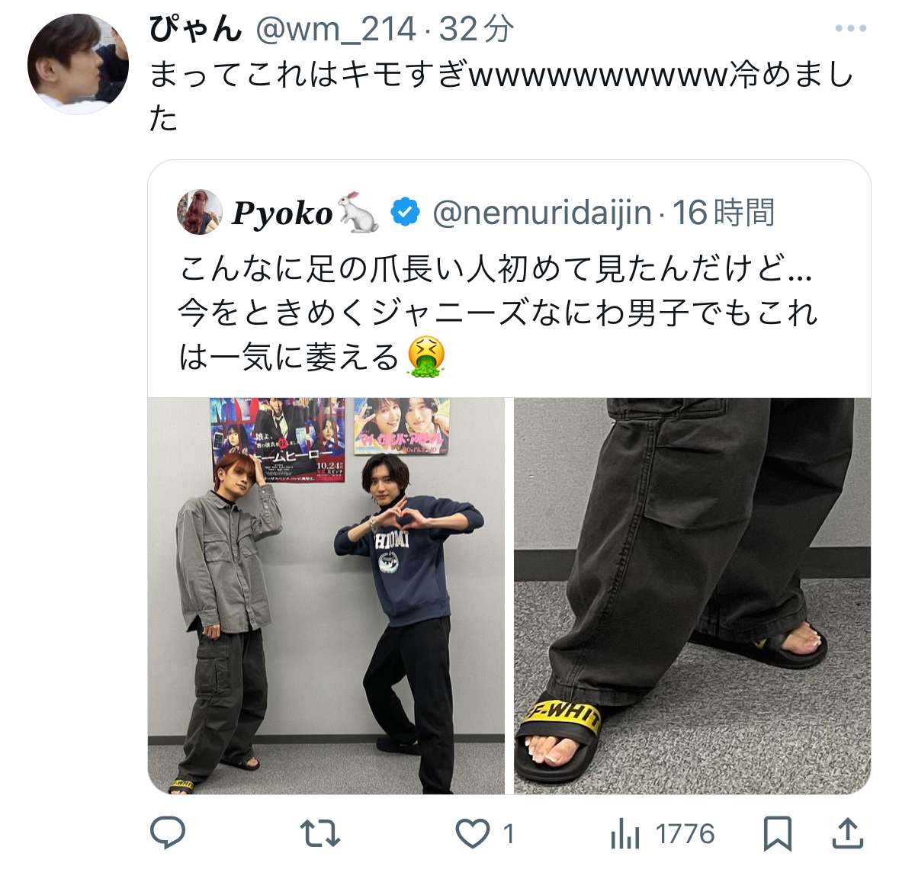Tap the retweet icon
The height and width of the screenshot is (879, 899).
320,833
